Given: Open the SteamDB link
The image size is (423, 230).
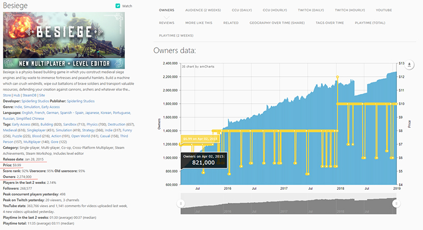Looking at the screenshot, I should [30, 95].
